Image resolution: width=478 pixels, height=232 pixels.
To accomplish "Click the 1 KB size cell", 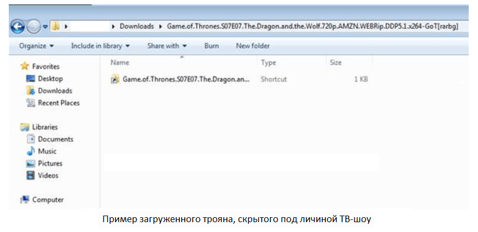I will pyautogui.click(x=361, y=79).
